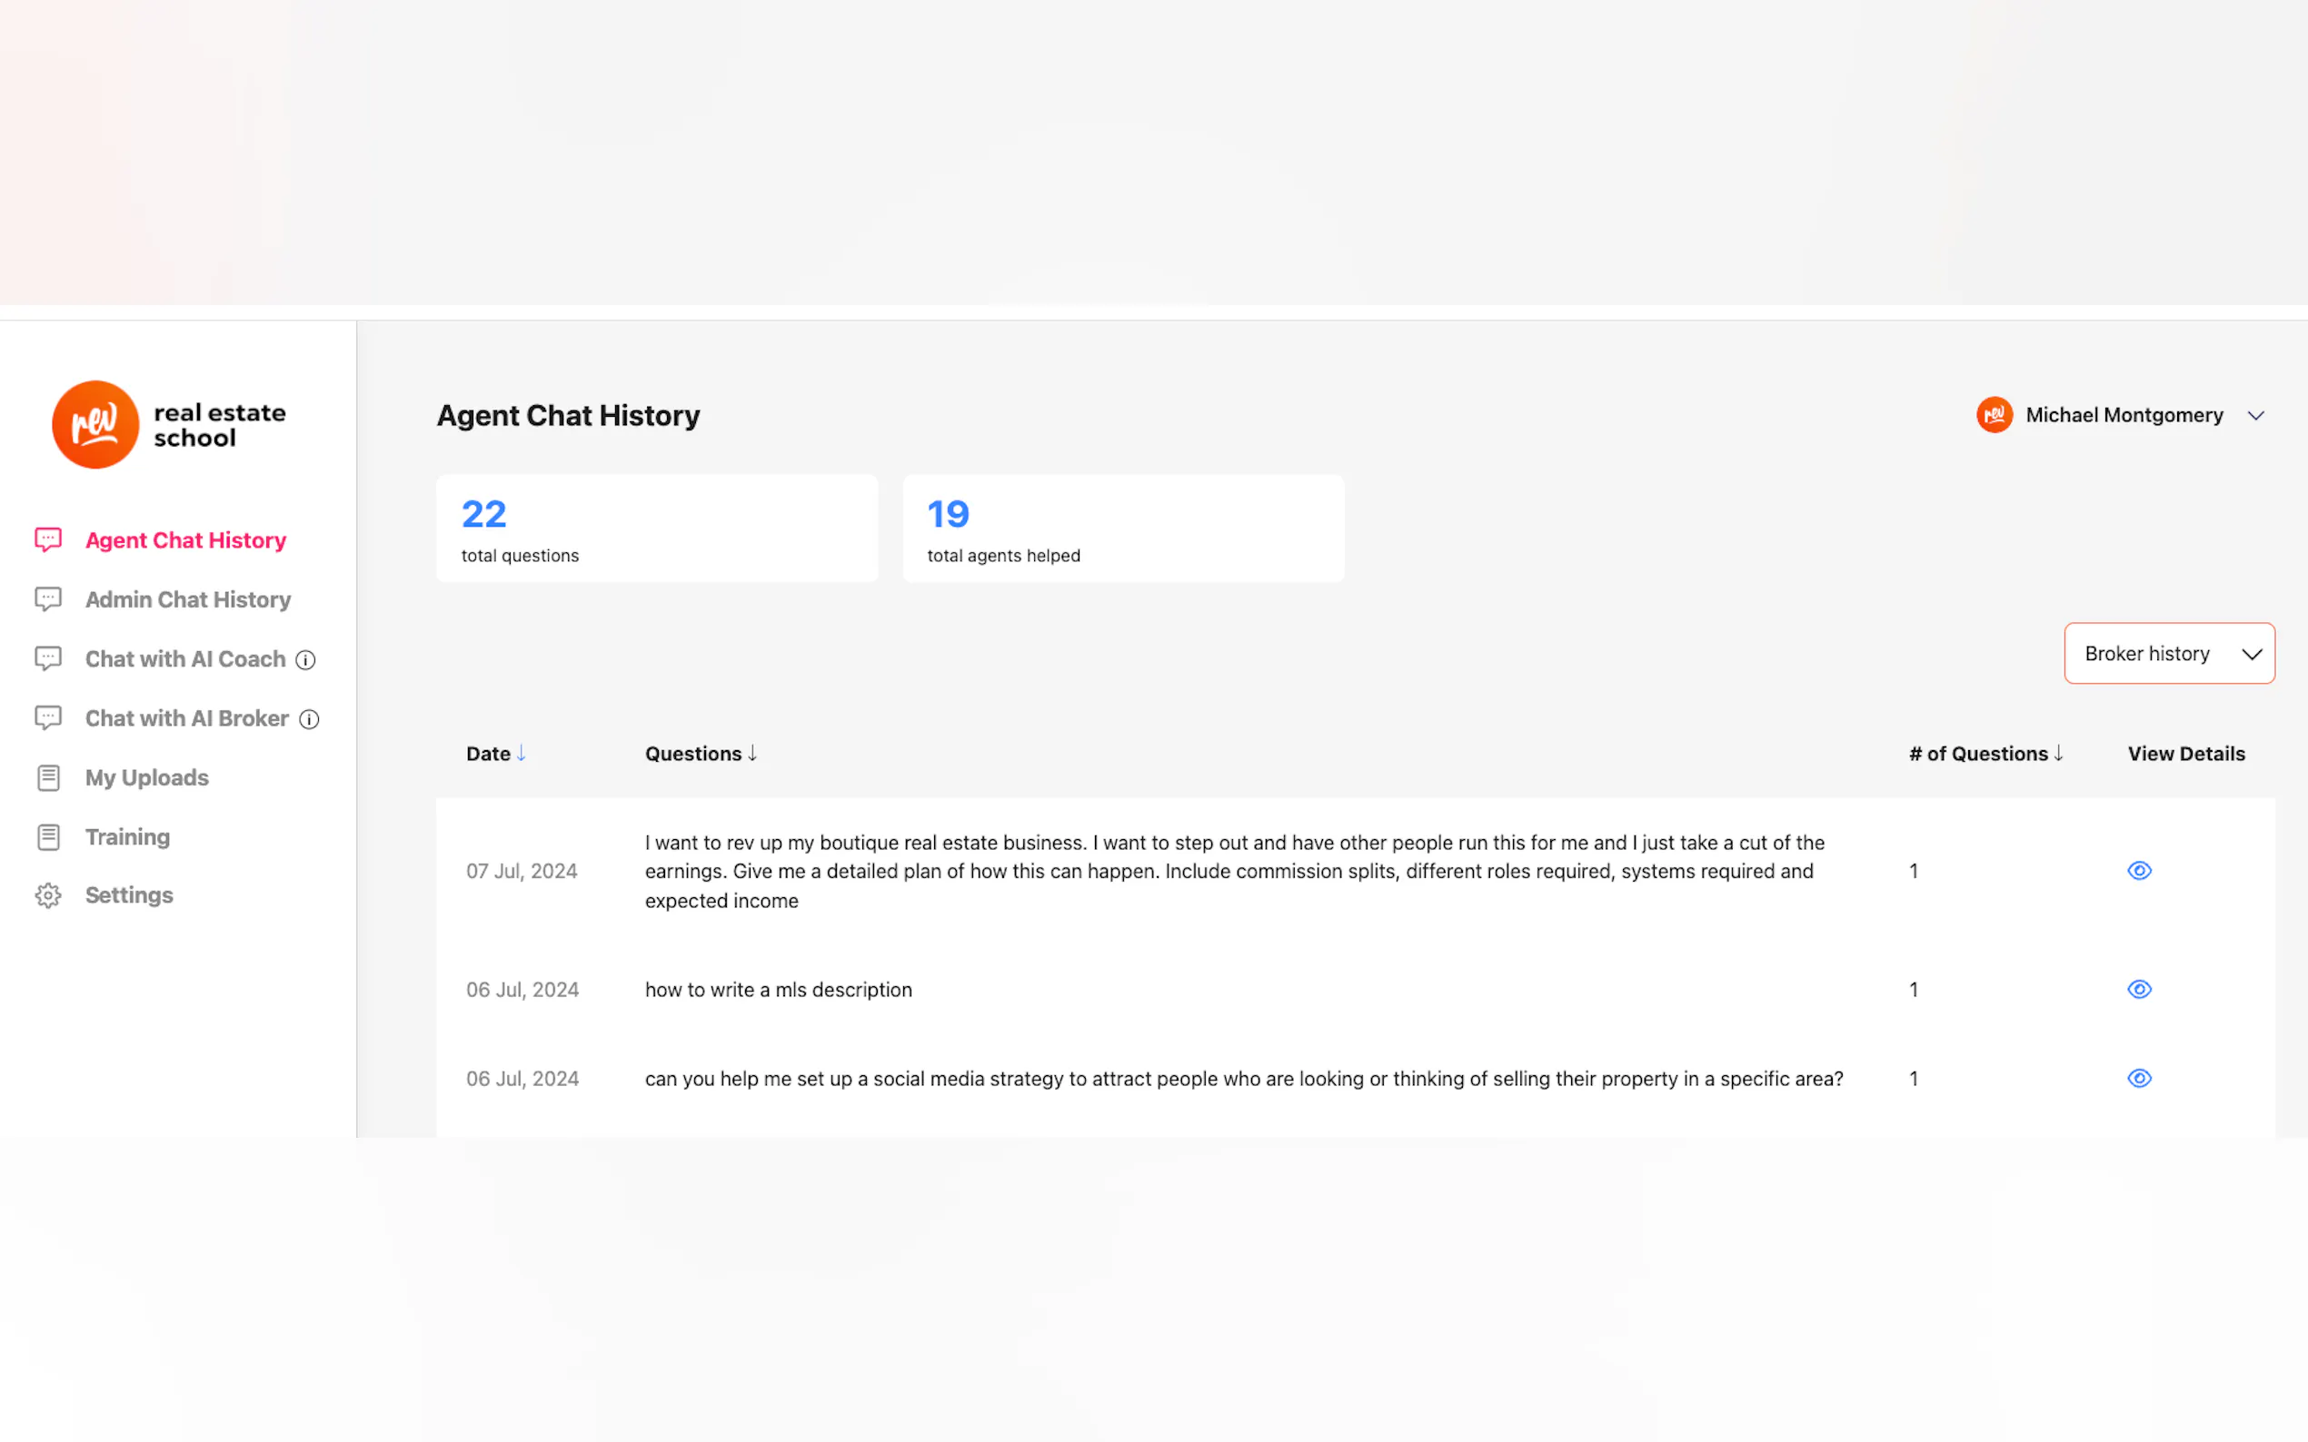Viewport: 2308px width, 1442px height.
Task: Click the Training document icon in sidebar
Action: coord(48,837)
